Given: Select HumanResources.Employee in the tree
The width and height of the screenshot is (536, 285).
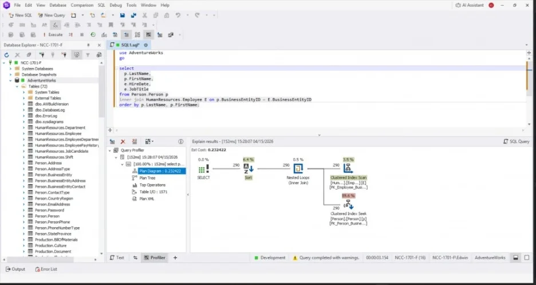Looking at the screenshot, I should [58, 133].
